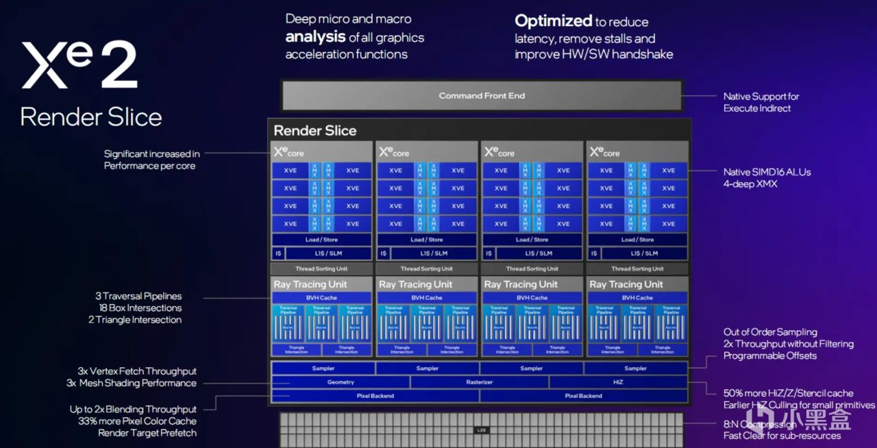Click '3x Mesh Shading Performance' text
This screenshot has height=448, width=877.
point(132,383)
